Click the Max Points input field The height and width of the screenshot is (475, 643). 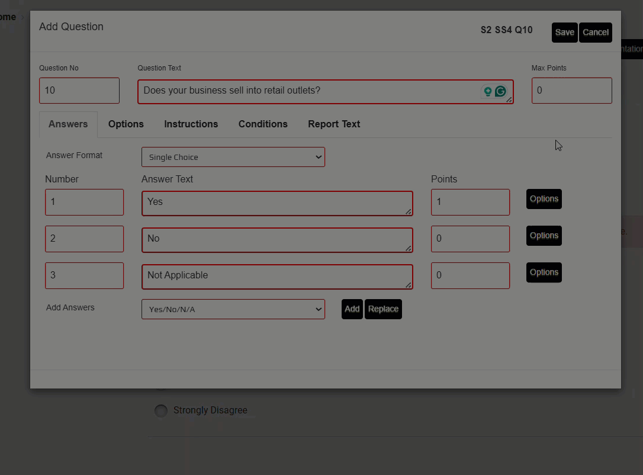571,91
